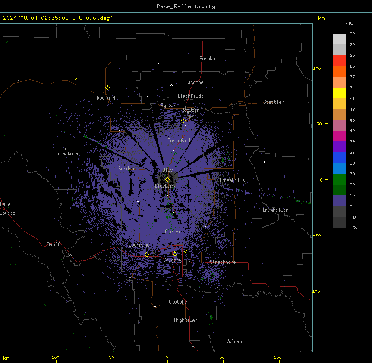The height and width of the screenshot is (363, 372).
Task: Click the Sylvan label
Action: pyautogui.click(x=168, y=106)
